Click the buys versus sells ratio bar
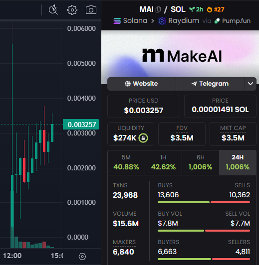 204,202
